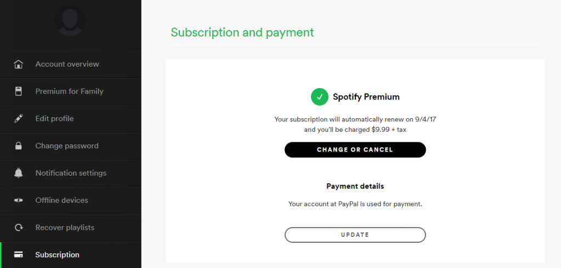Open Recover playlists from the sidebar
This screenshot has width=561, height=268.
65,228
